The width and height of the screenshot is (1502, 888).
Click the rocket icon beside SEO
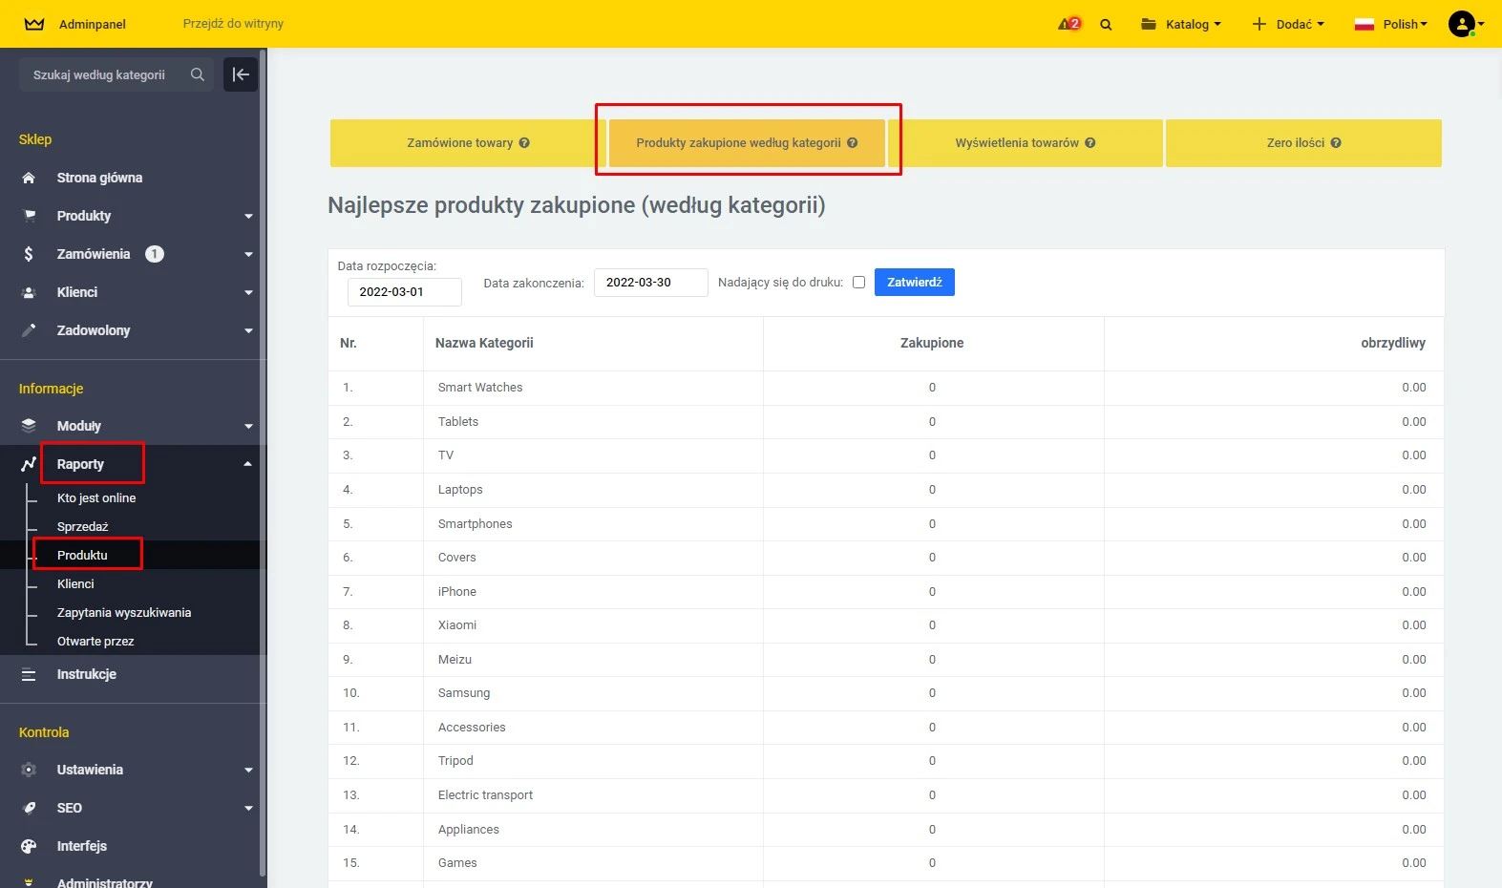[x=29, y=808]
